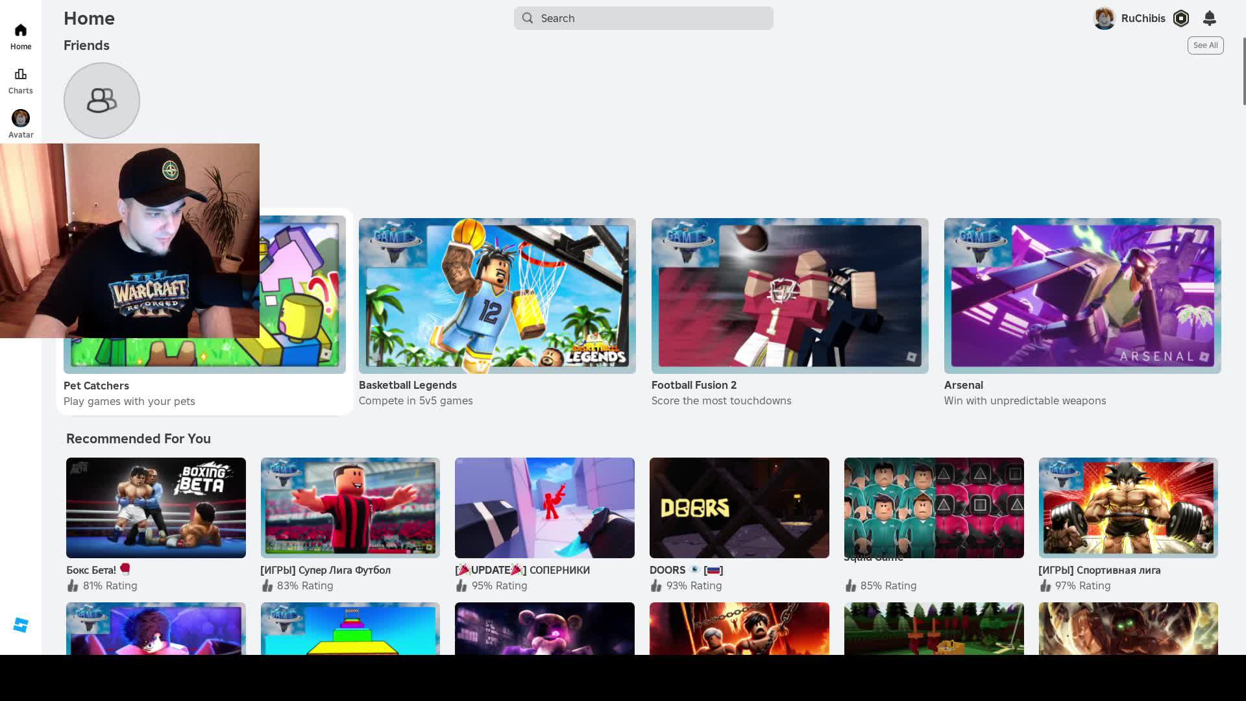This screenshot has height=701, width=1246.
Task: Click the page vertical scrollbar thumb
Action: [1243, 71]
